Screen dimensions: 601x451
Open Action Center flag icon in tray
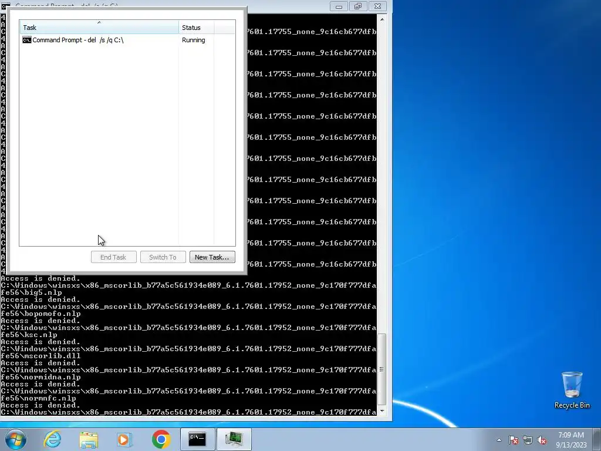[513, 440]
